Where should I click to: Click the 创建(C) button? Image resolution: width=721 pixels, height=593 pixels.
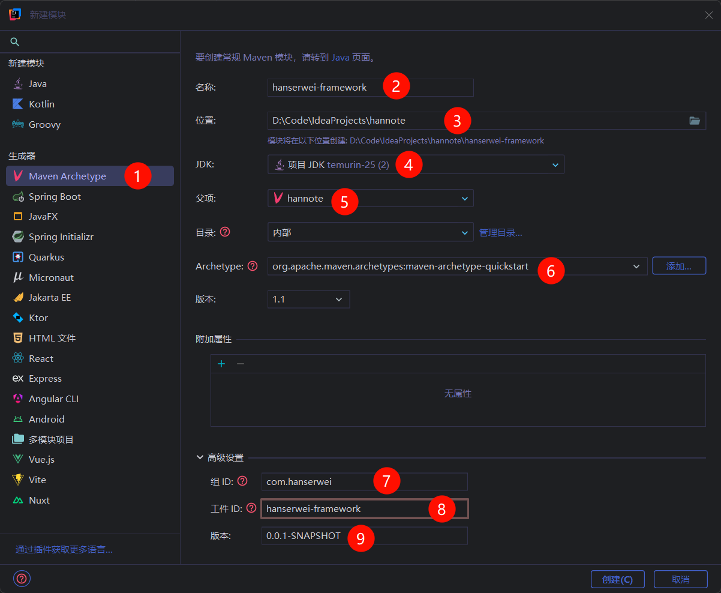tap(617, 579)
